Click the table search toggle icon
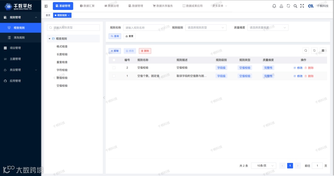 point(306,51)
